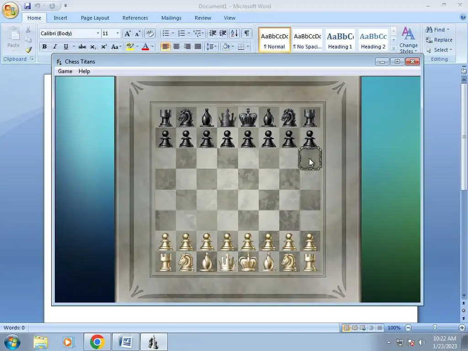Click the Superscript icon
Screen dimensions: 468x351
(104, 47)
